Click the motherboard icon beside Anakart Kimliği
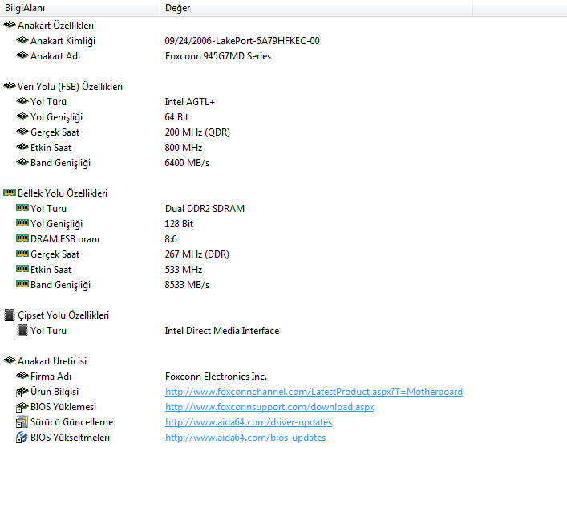567x517 pixels. point(22,40)
